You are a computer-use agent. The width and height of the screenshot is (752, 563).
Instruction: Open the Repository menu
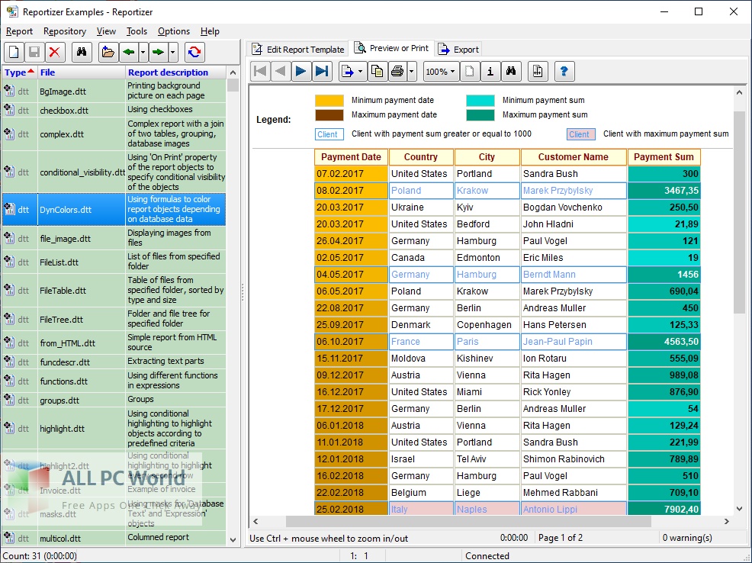pyautogui.click(x=65, y=31)
